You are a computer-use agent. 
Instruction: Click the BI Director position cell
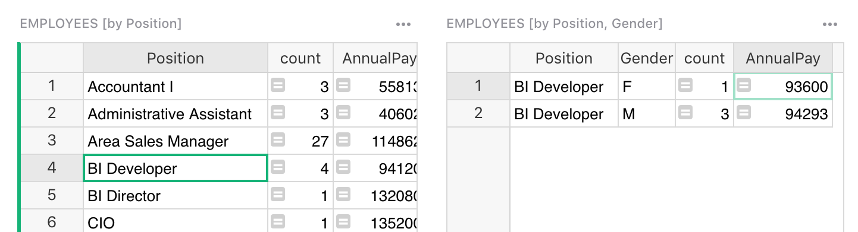coord(176,195)
